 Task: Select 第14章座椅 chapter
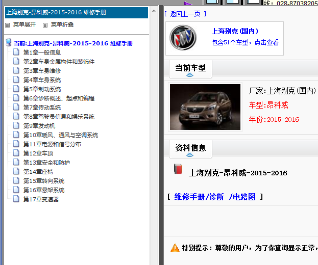click(x=38, y=172)
